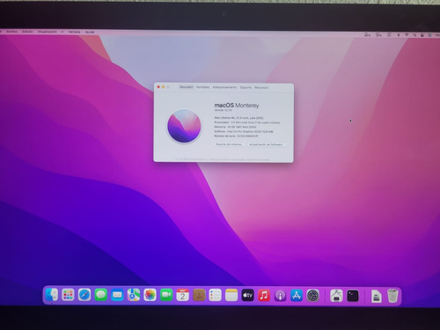Open Reminders from the Dock
Viewport: 440px width, 330px height.
tap(215, 296)
